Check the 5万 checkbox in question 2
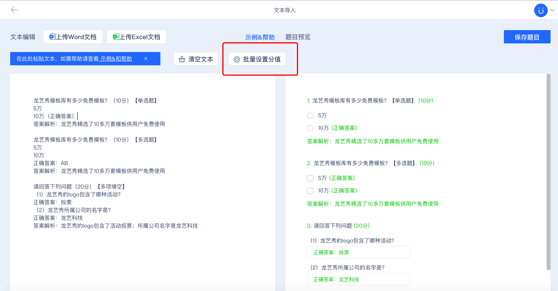This screenshot has height=291, width=558. click(x=310, y=178)
